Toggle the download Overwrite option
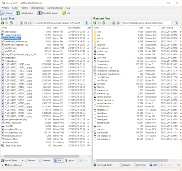Viewport: 182px width, 171px height. (x=140, y=165)
